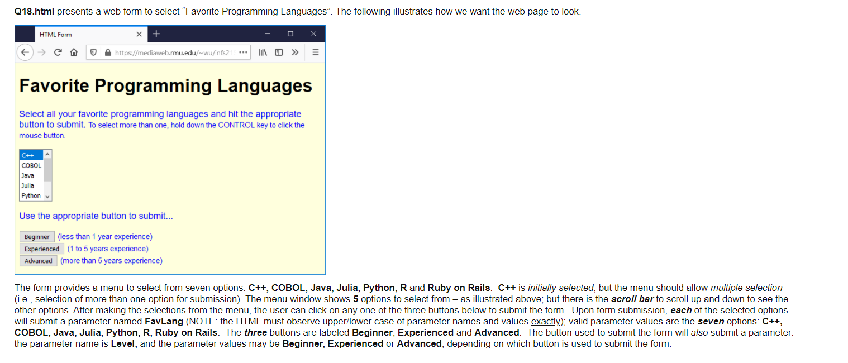Screen dimensions: 848x363
Task: Reload the current page
Action: pyautogui.click(x=58, y=52)
